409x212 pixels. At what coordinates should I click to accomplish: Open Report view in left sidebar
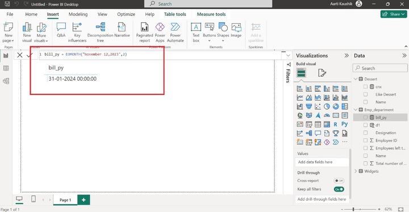6,56
